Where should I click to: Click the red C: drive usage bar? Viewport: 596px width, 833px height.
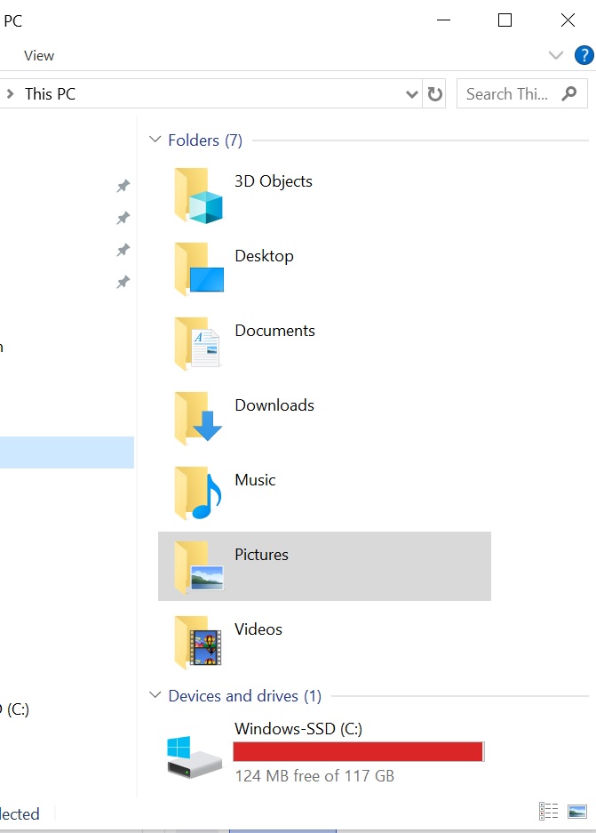359,752
